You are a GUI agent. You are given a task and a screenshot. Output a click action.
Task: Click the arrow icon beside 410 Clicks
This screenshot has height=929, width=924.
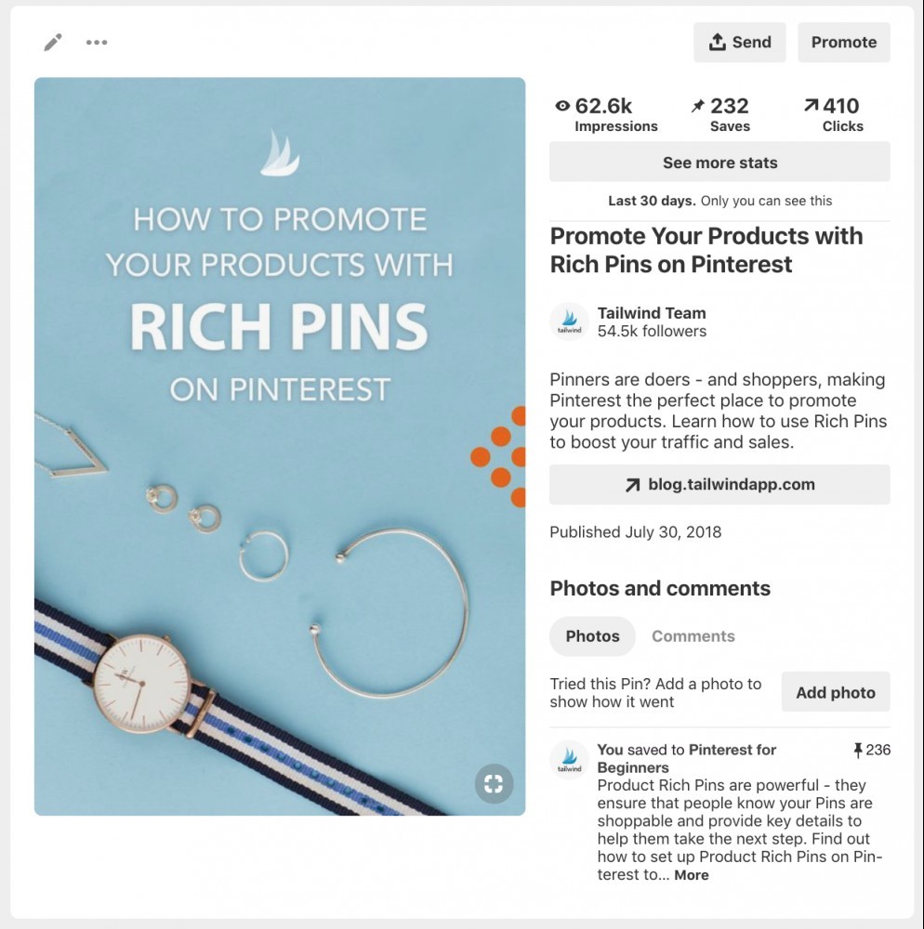[x=811, y=106]
